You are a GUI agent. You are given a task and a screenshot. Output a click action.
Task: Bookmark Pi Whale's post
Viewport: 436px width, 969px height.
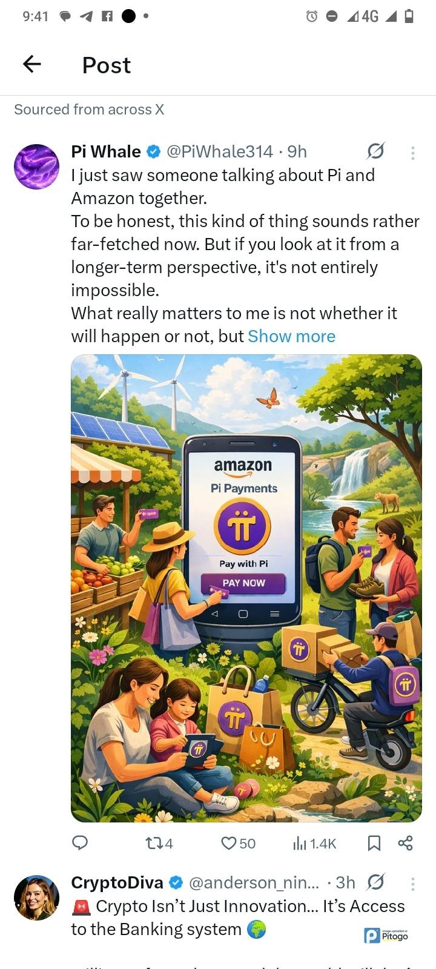point(374,843)
